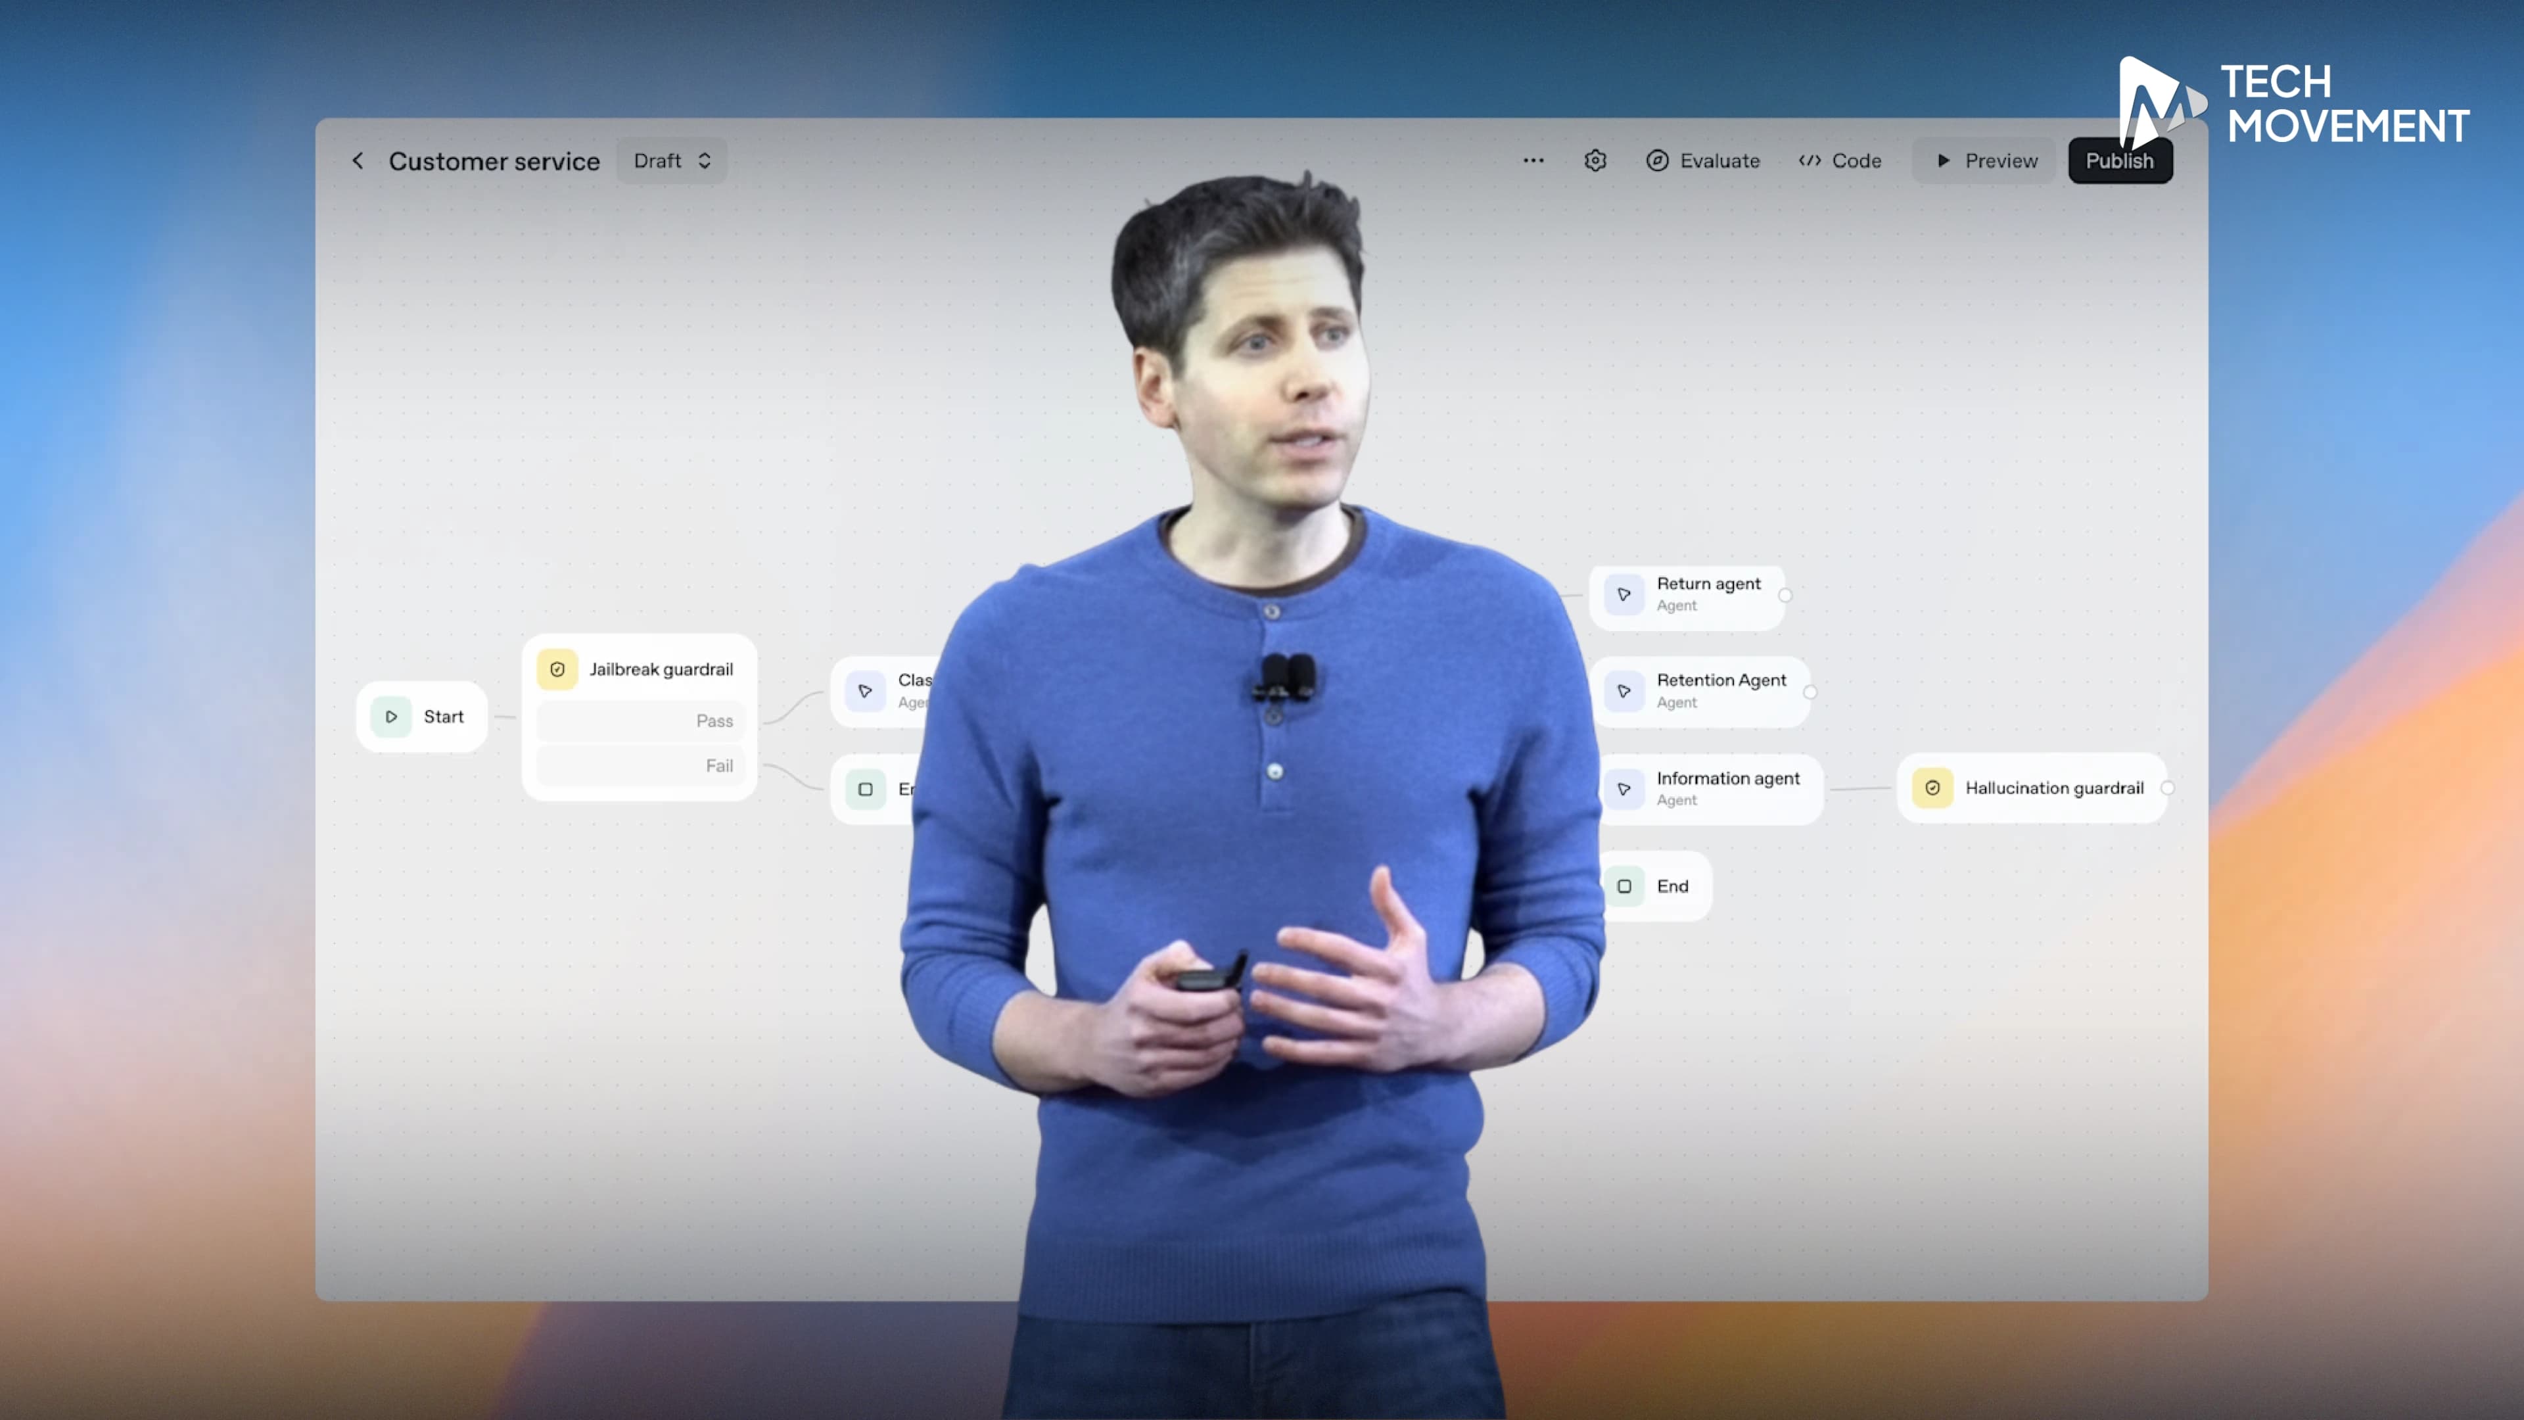
Task: Click the Return agent output connector dot
Action: 1785,595
